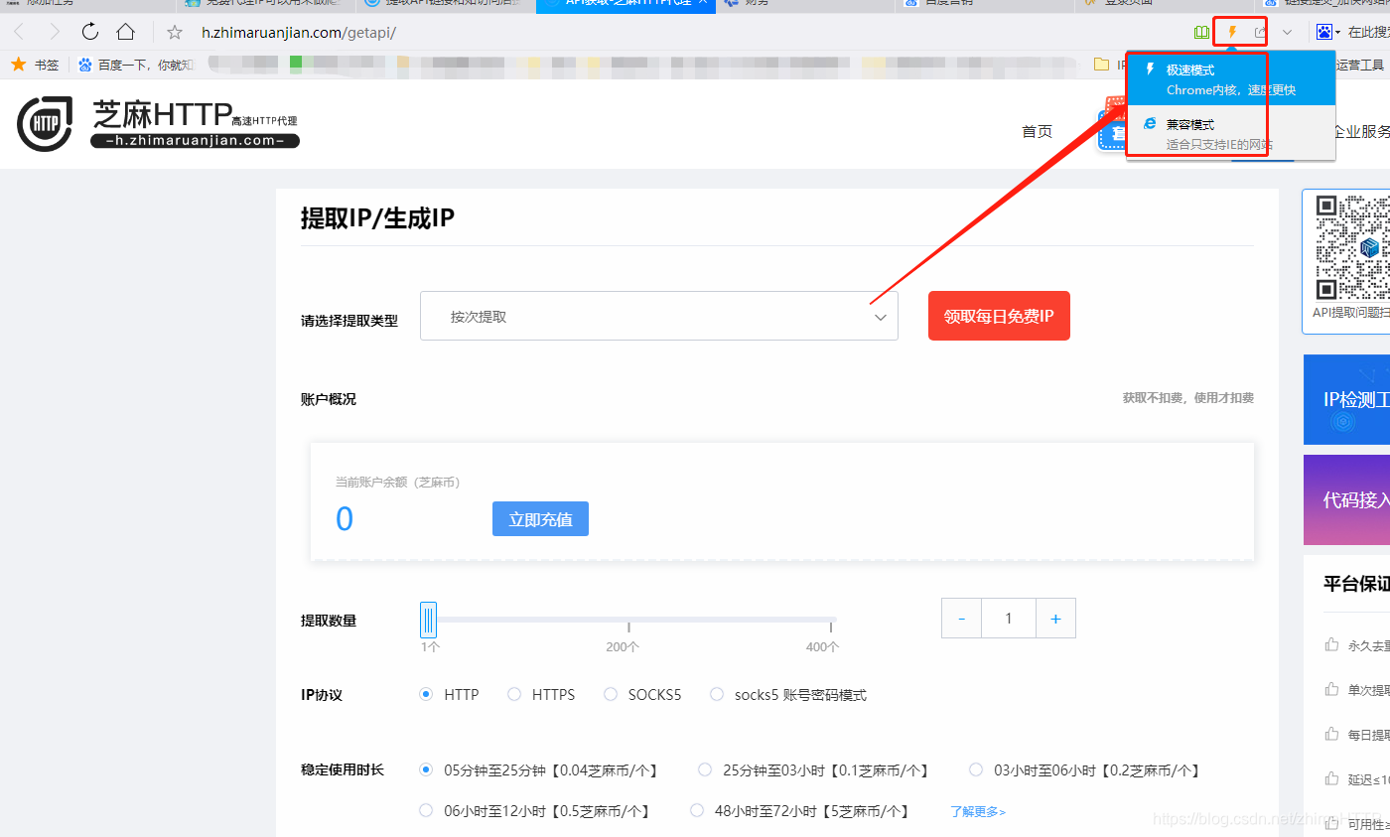Click the account balance value 0
1390x837 pixels.
coord(345,518)
